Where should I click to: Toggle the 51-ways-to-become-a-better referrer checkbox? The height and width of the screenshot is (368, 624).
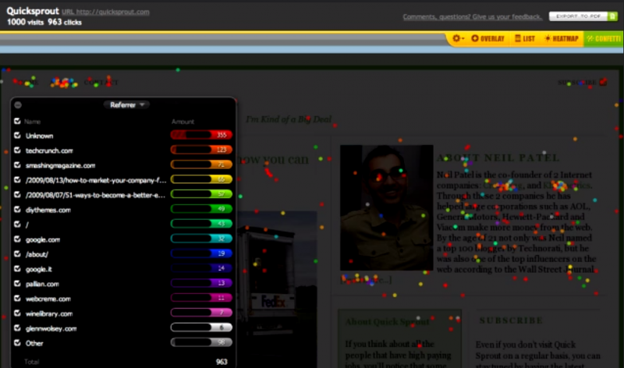(x=17, y=195)
